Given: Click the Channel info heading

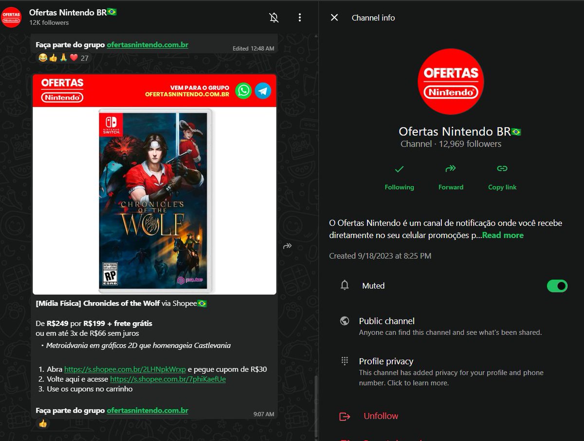Looking at the screenshot, I should pos(373,18).
